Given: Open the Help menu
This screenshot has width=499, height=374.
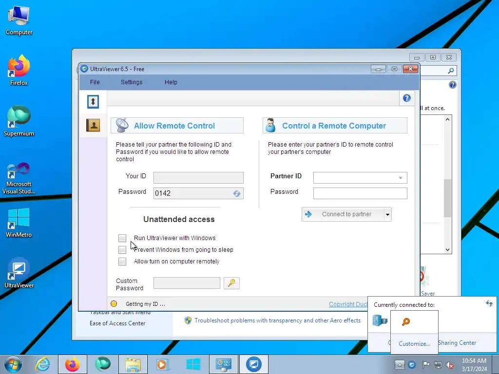Looking at the screenshot, I should point(171,82).
